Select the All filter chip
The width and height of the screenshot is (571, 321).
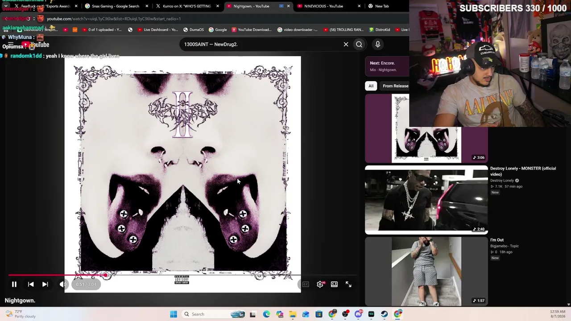coord(371,86)
